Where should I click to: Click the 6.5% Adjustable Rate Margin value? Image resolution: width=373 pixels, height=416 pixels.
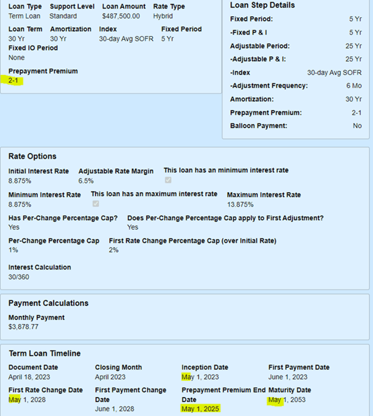(x=86, y=181)
